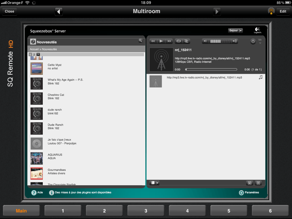Open the Sejour player dropdown

pyautogui.click(x=235, y=31)
